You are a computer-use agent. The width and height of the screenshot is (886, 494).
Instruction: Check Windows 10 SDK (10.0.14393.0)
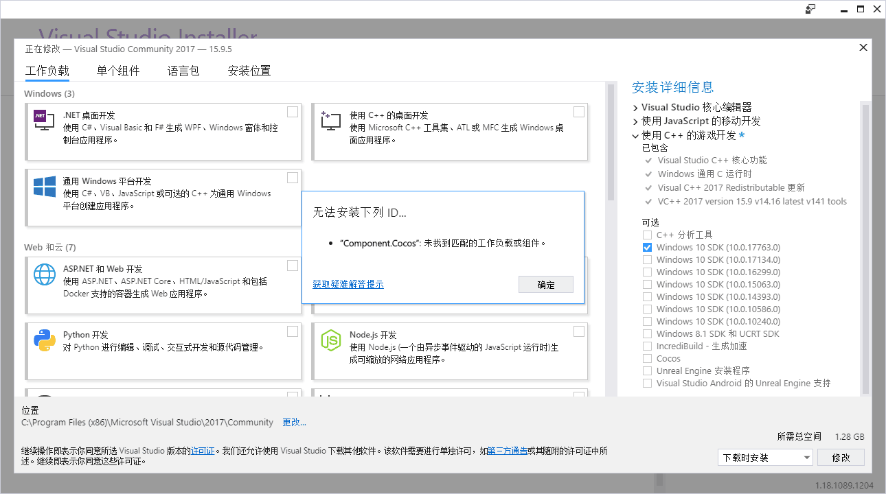click(647, 296)
